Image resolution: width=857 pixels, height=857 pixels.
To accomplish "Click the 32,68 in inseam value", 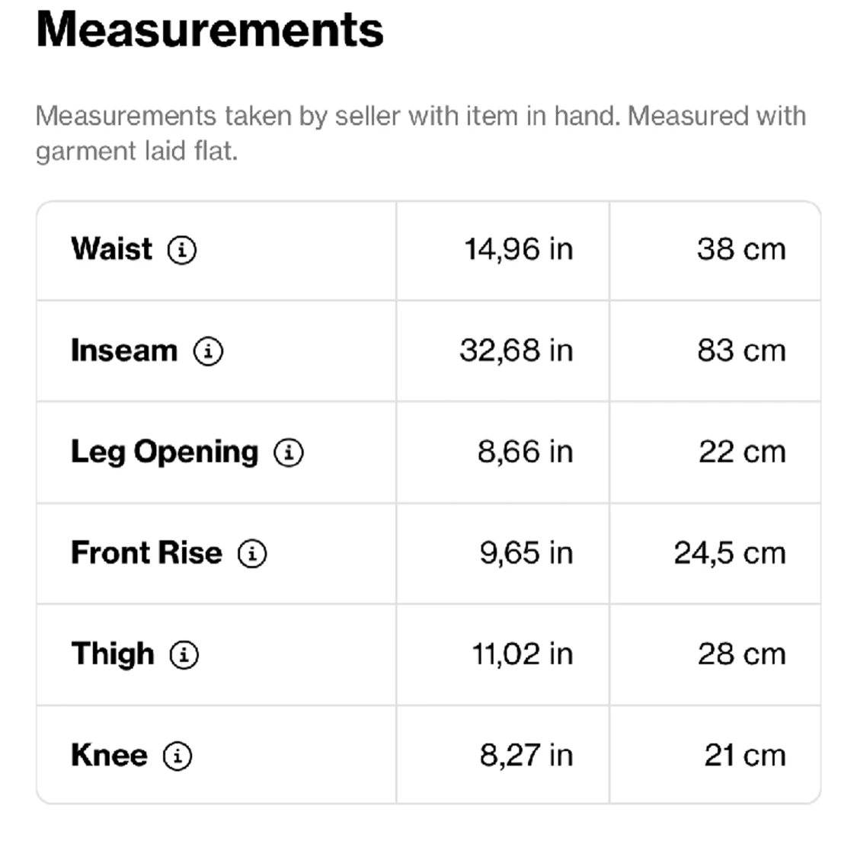I will [516, 351].
